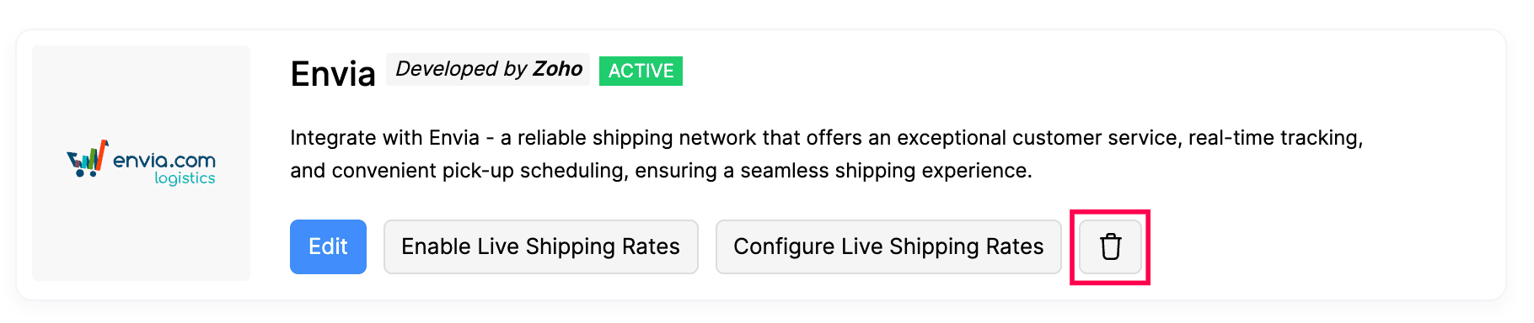Click the green ACTIVE status badge
The image size is (1534, 323).
pos(641,71)
